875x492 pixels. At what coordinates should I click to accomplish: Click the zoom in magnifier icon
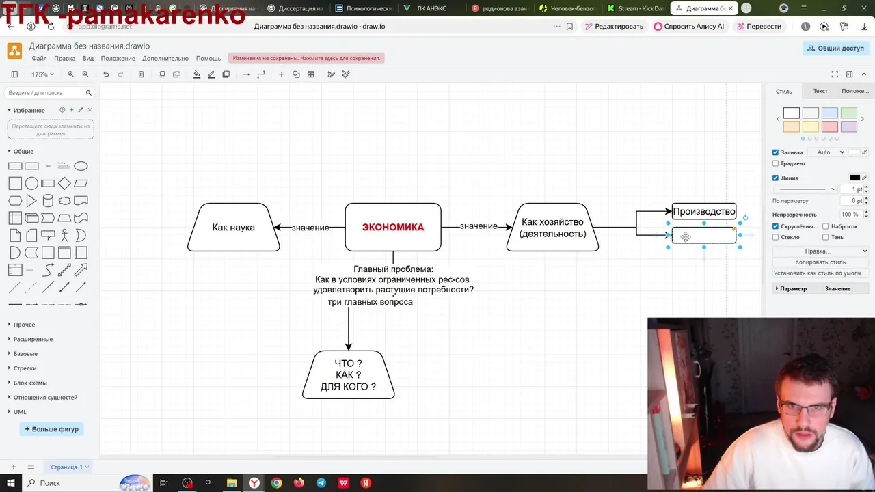click(70, 74)
